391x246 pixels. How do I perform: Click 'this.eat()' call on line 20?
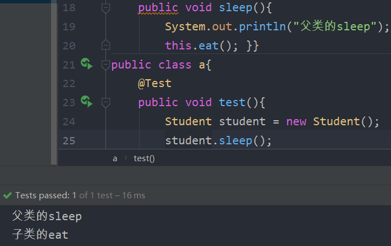click(201, 45)
